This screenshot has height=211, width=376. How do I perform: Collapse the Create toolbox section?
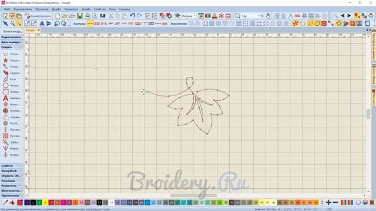coord(12,47)
